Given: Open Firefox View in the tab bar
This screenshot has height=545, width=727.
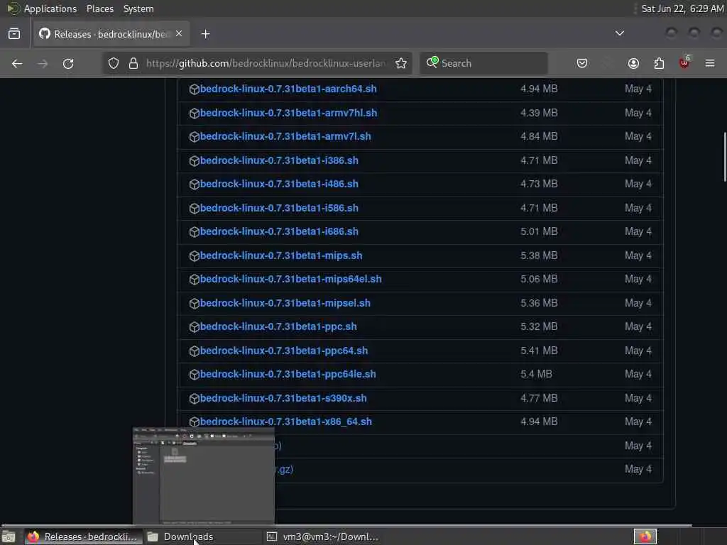Looking at the screenshot, I should [x=14, y=34].
